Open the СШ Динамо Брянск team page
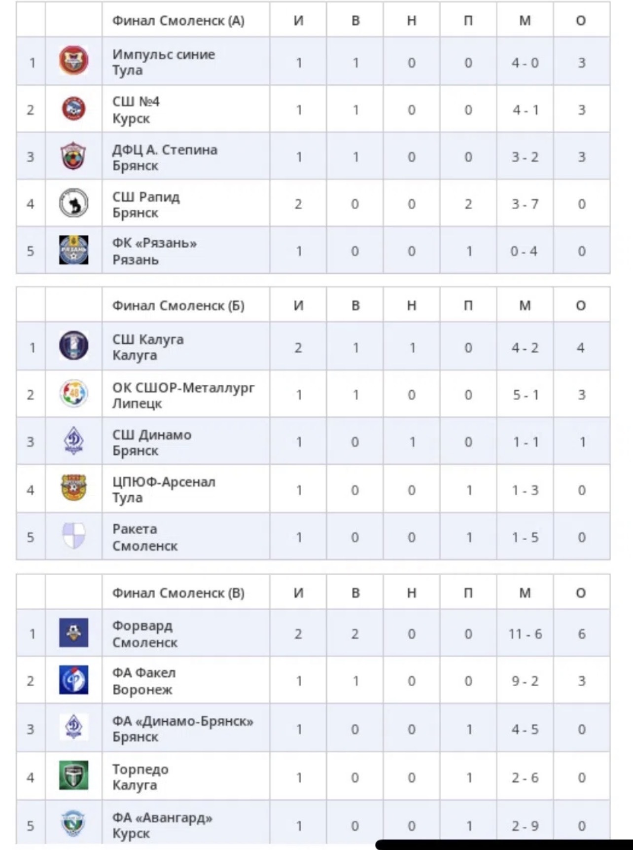Screen dimensions: 633x850 pos(152,443)
